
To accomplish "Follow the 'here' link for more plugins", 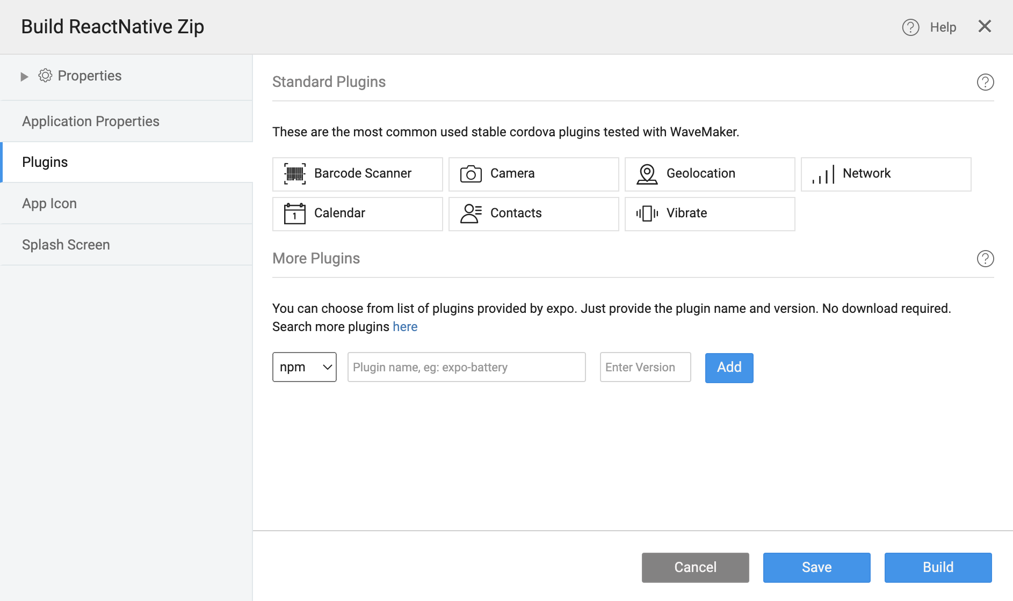I will (x=405, y=327).
